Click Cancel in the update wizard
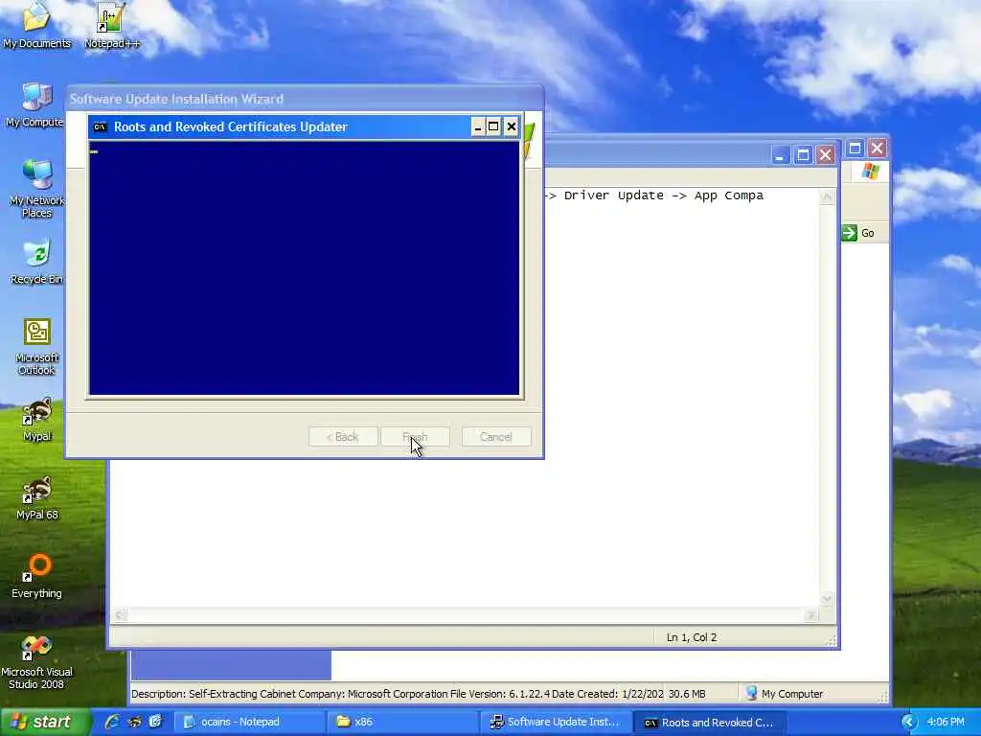Screen dimensions: 981x736 pyautogui.click(x=496, y=437)
